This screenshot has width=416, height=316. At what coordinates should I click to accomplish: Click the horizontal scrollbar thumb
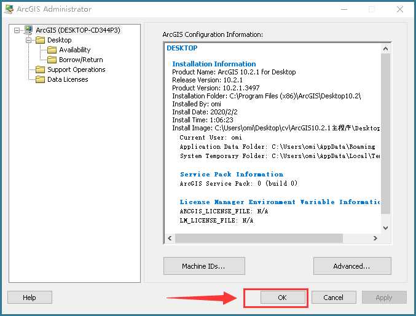(259, 238)
